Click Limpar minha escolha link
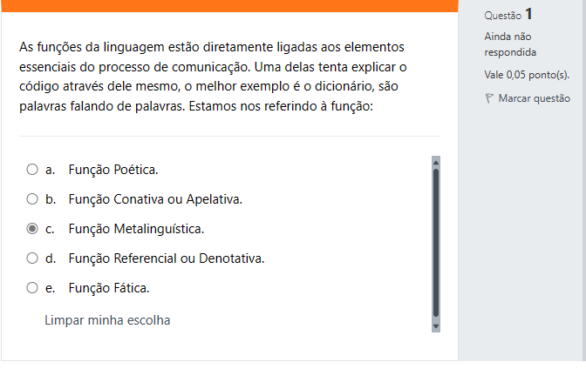The image size is (586, 369). [x=107, y=320]
